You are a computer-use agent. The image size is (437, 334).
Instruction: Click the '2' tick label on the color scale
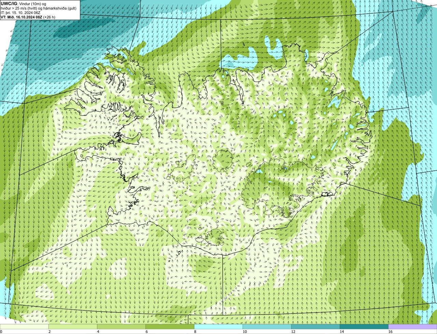pyautogui.click(x=50, y=332)
